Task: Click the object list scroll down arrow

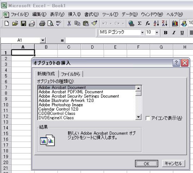Action: click(x=138, y=117)
